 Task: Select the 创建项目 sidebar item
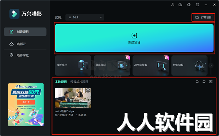click(25, 32)
